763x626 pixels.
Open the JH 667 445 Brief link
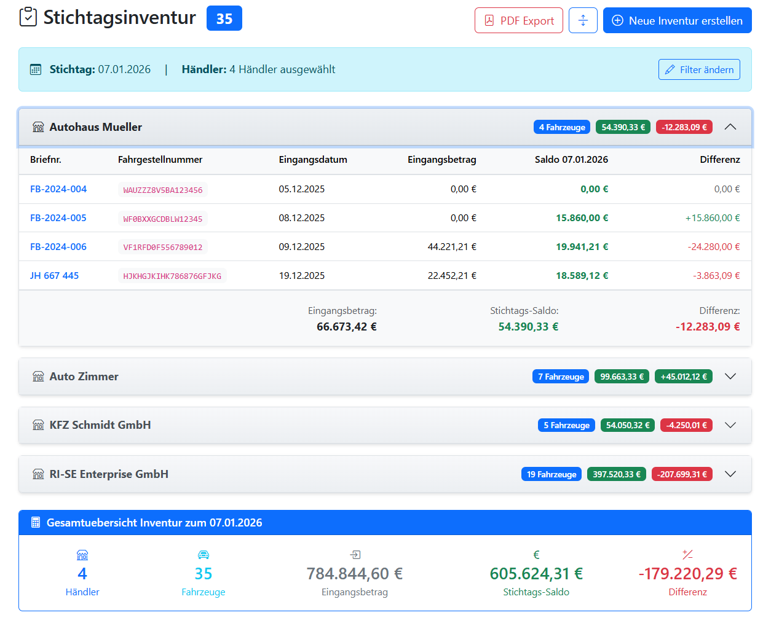tap(54, 276)
